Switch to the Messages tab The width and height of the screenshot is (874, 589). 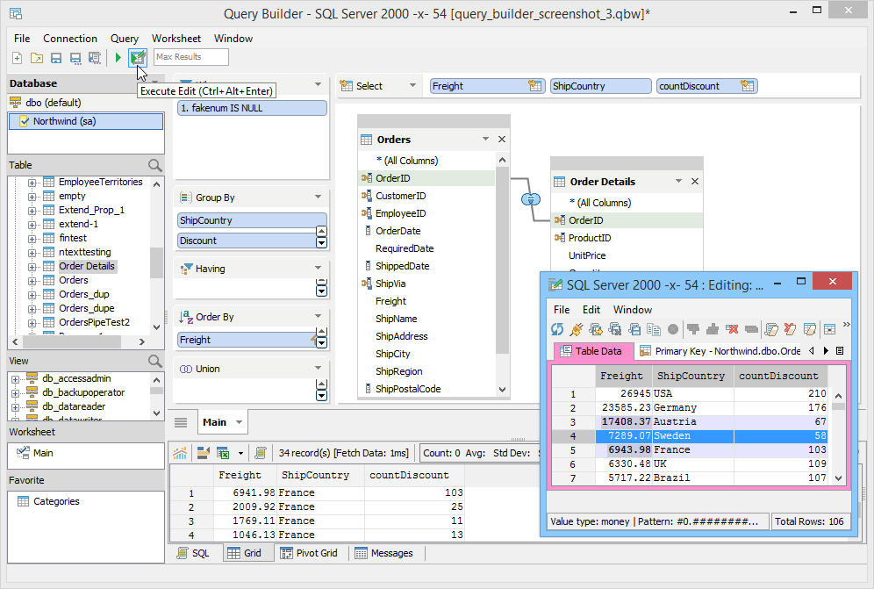(x=384, y=553)
